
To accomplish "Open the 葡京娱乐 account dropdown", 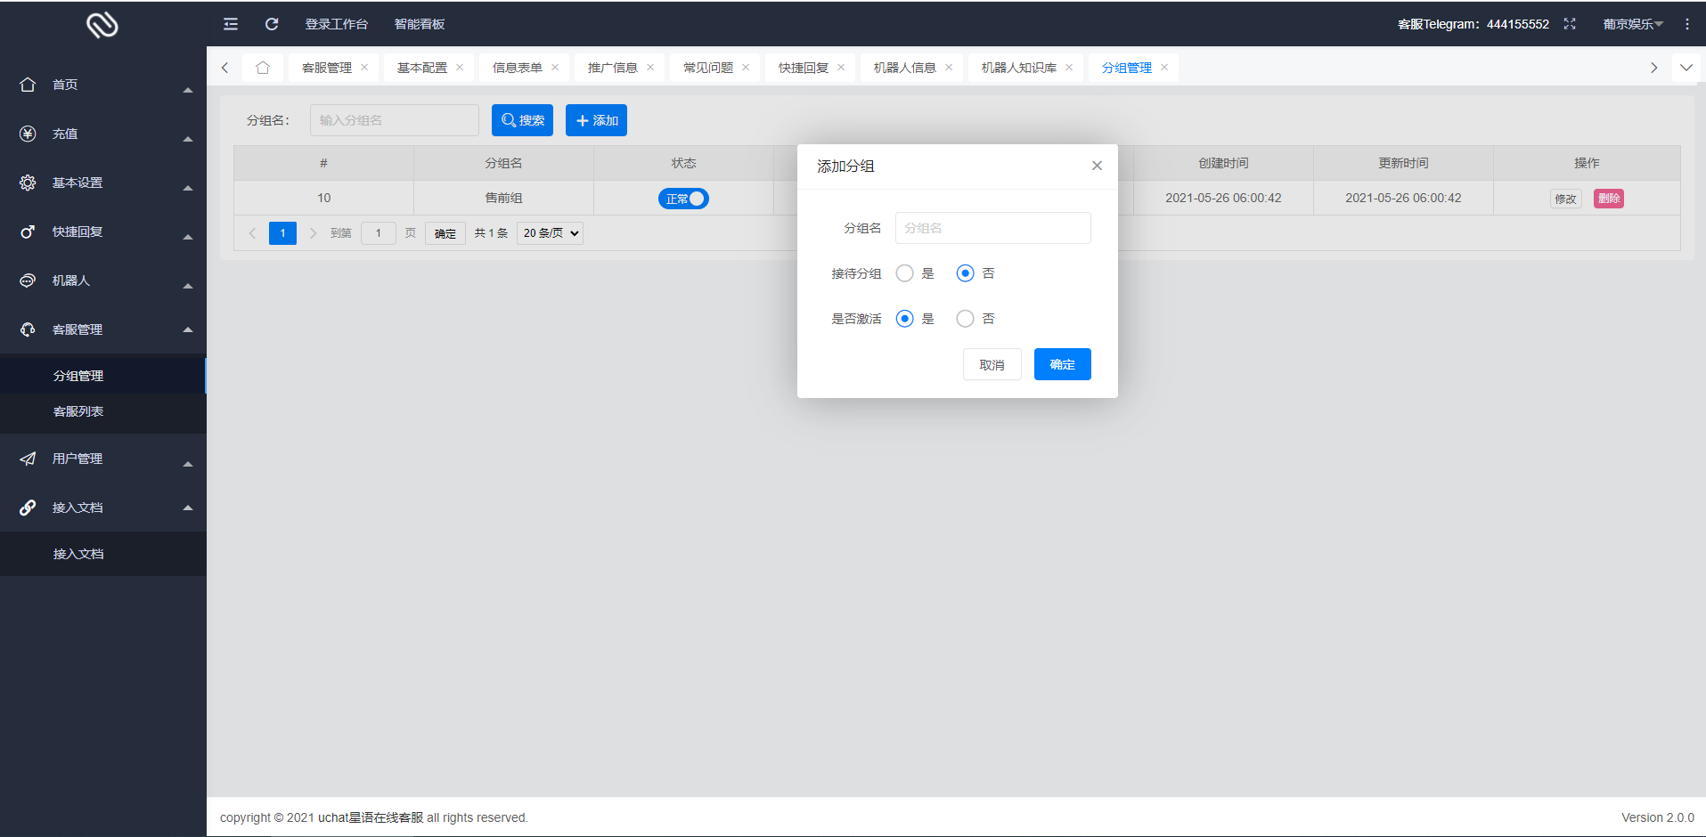I will [1632, 24].
